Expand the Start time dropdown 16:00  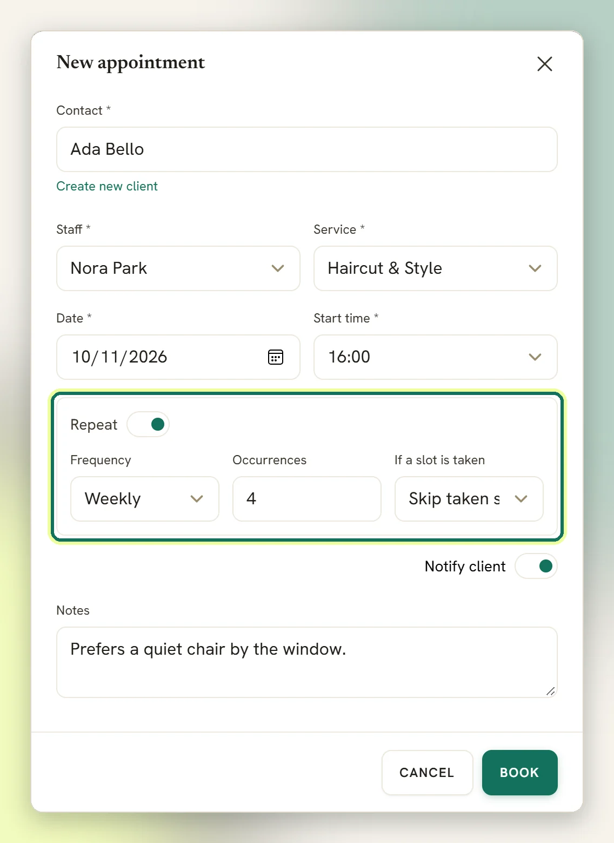[436, 357]
